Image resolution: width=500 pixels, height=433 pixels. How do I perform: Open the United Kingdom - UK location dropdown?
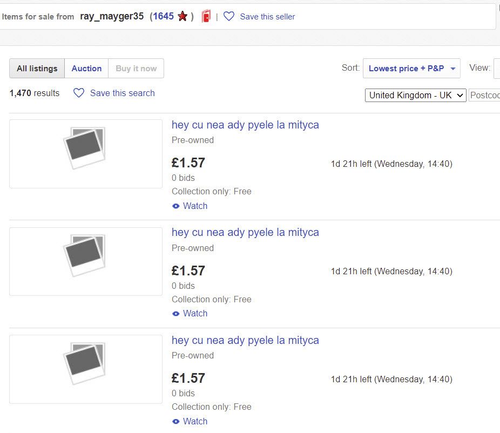point(416,96)
